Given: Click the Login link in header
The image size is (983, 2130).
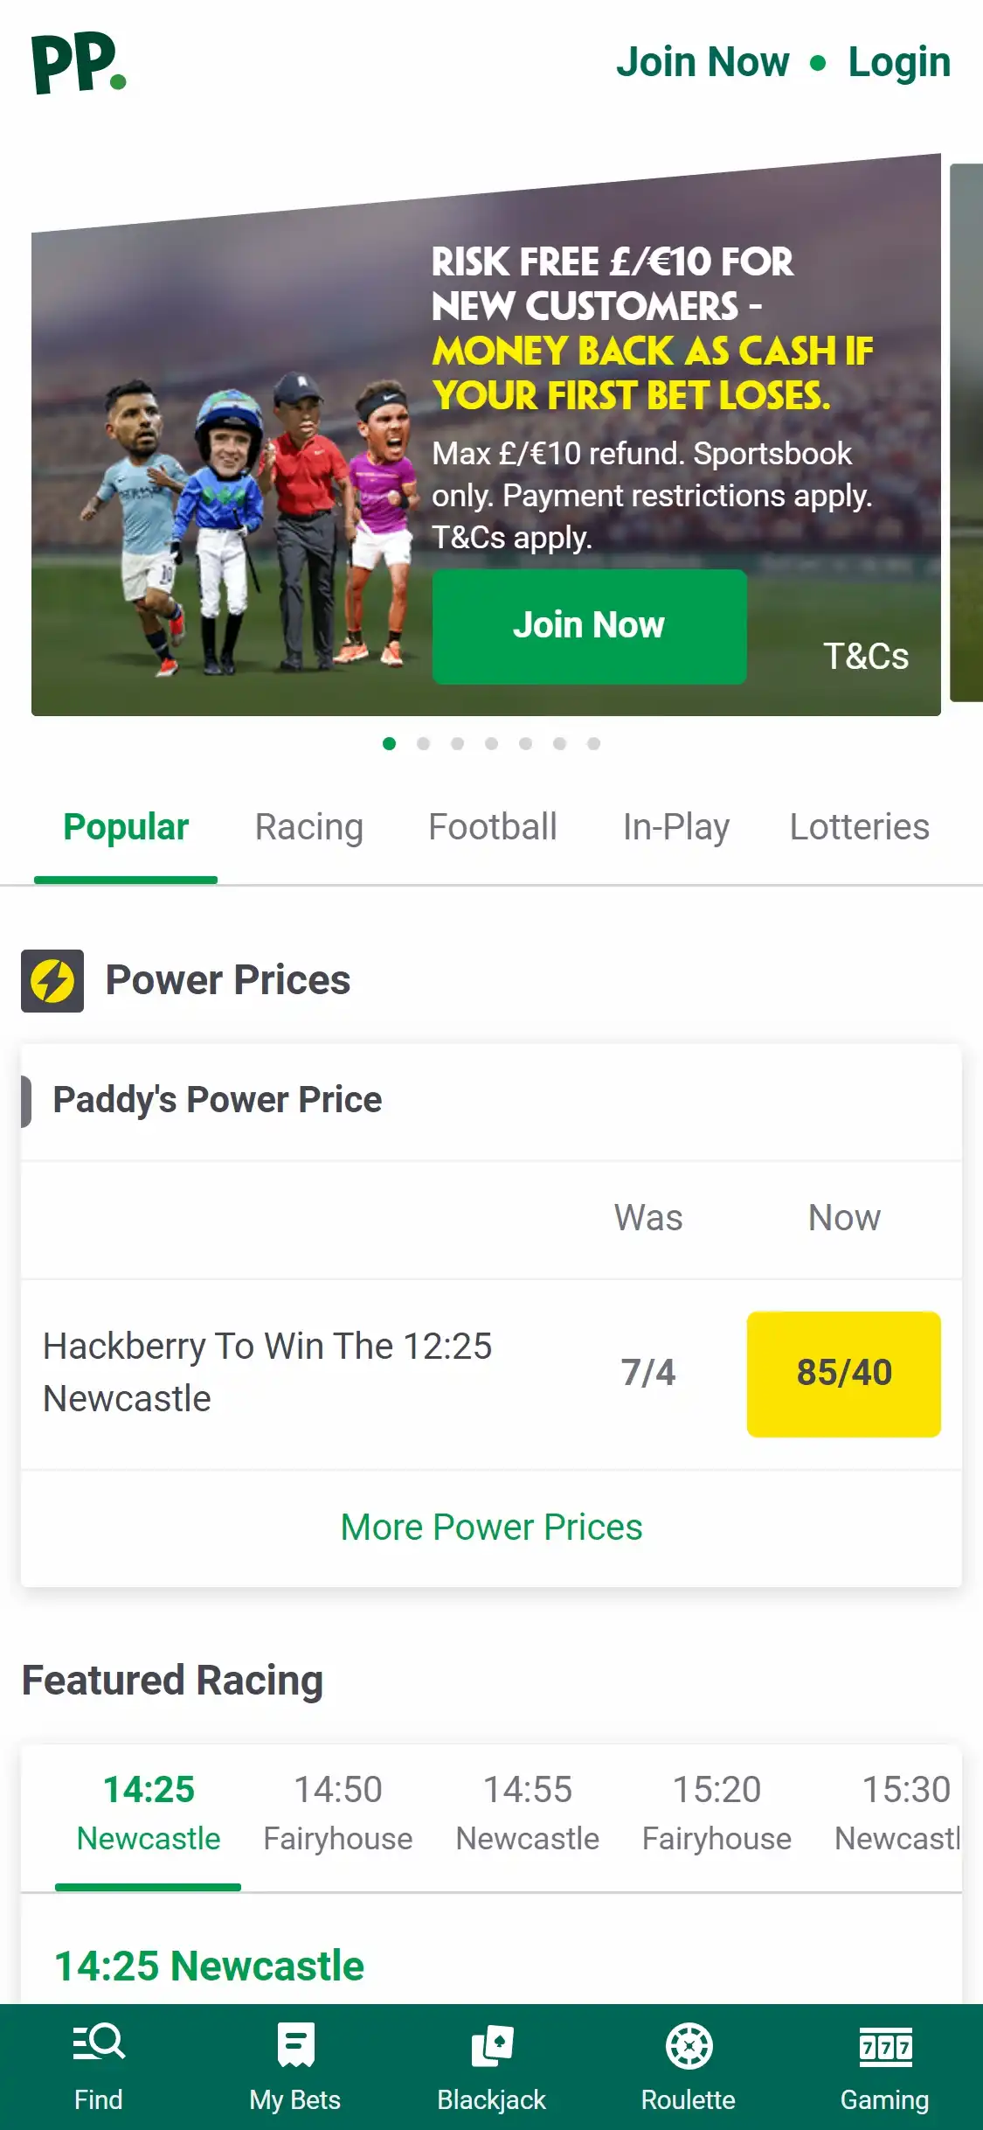Looking at the screenshot, I should click(x=899, y=63).
